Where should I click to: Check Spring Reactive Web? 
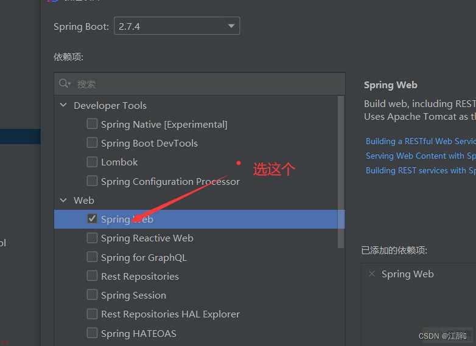coord(92,238)
